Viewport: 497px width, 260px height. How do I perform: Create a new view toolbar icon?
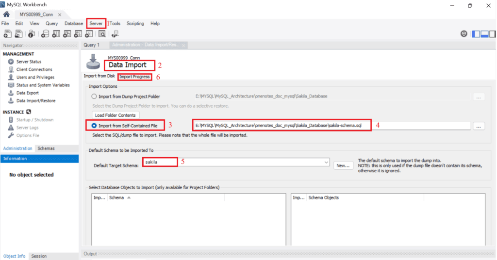coord(67,34)
